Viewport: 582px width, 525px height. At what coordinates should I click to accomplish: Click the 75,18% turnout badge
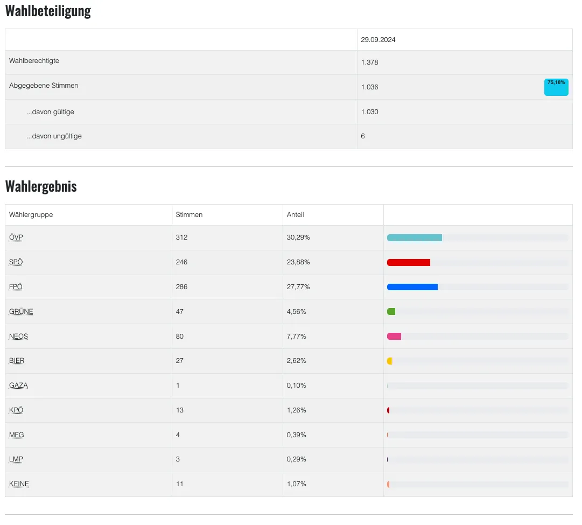pos(556,87)
